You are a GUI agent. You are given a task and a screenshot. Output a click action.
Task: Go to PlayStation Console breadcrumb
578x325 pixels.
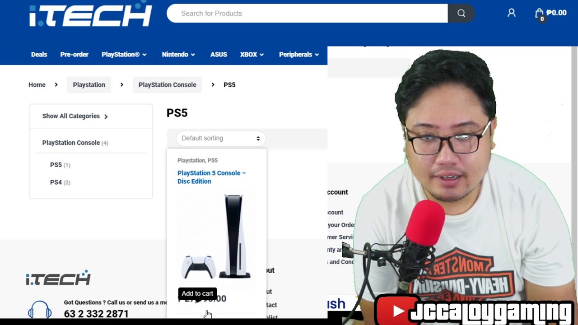168,84
